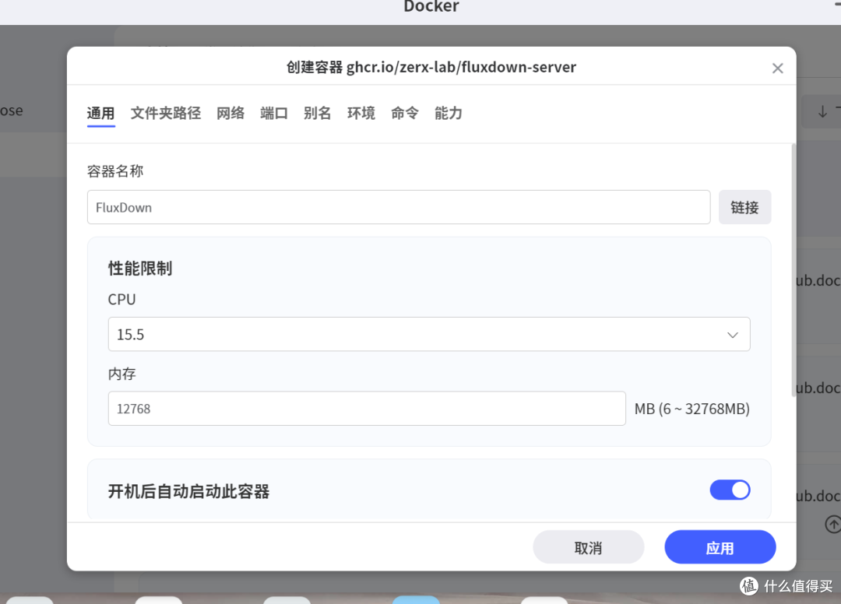Close the create container dialog
This screenshot has width=841, height=604.
tap(777, 68)
